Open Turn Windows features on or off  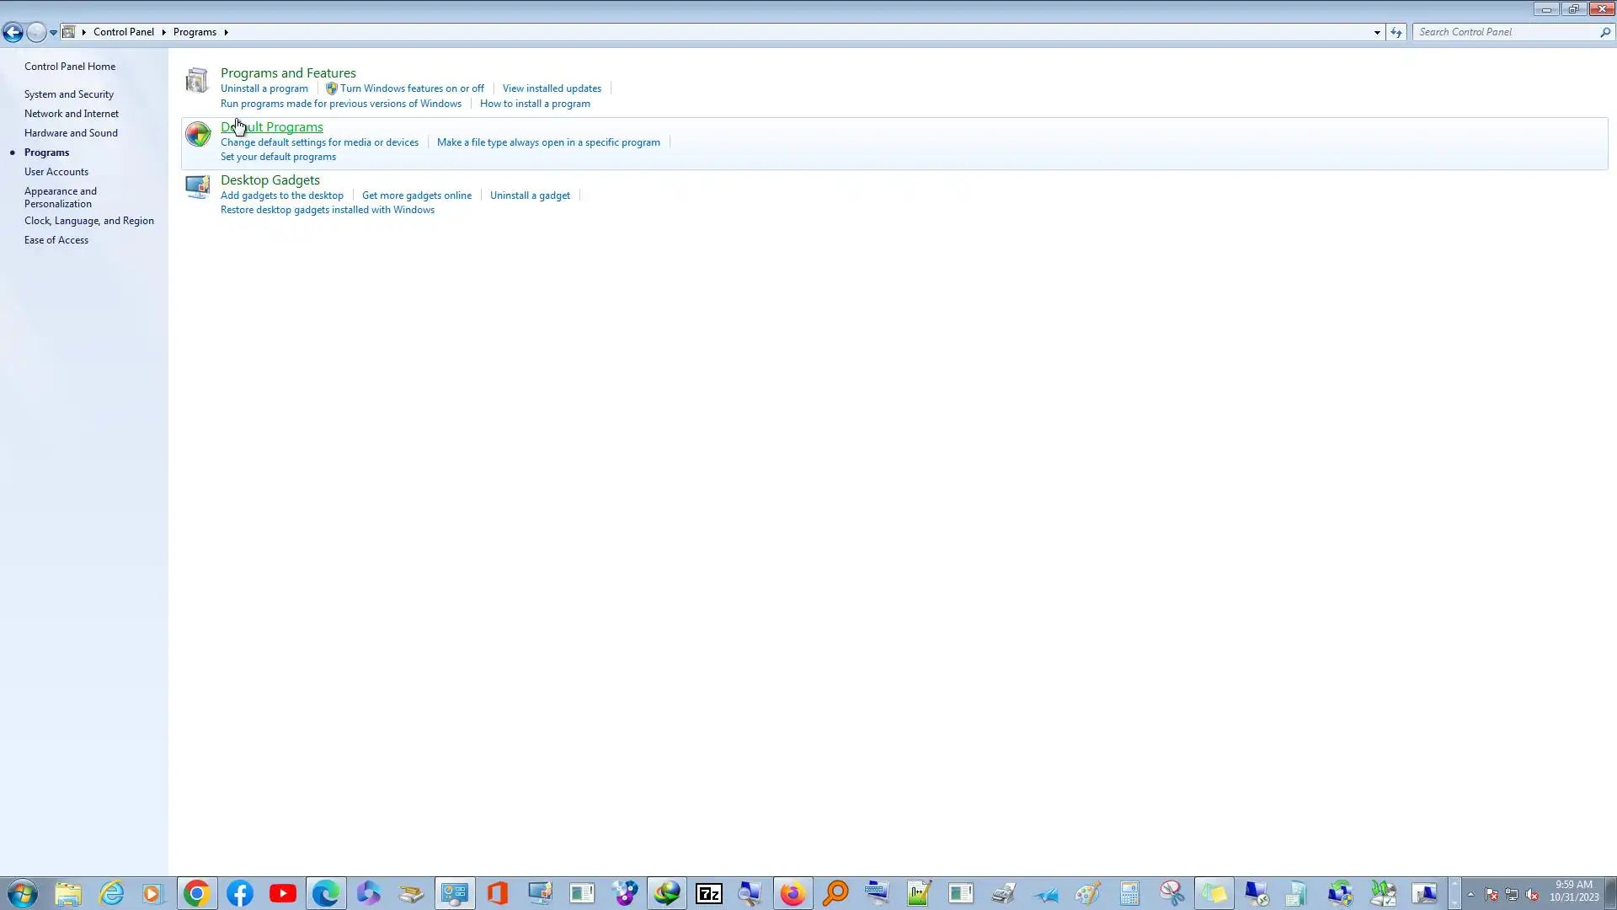411,88
